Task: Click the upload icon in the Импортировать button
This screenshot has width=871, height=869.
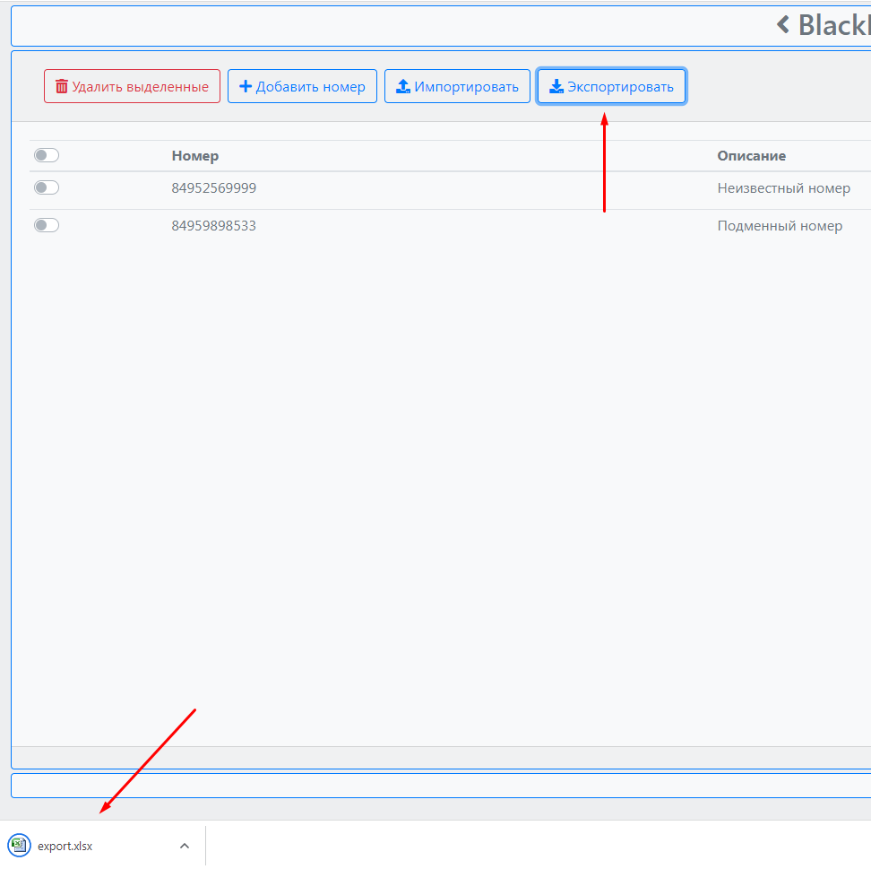Action: point(403,87)
